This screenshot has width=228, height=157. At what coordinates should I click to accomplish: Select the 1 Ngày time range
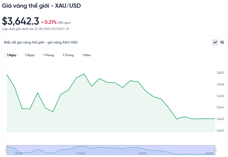point(12,55)
